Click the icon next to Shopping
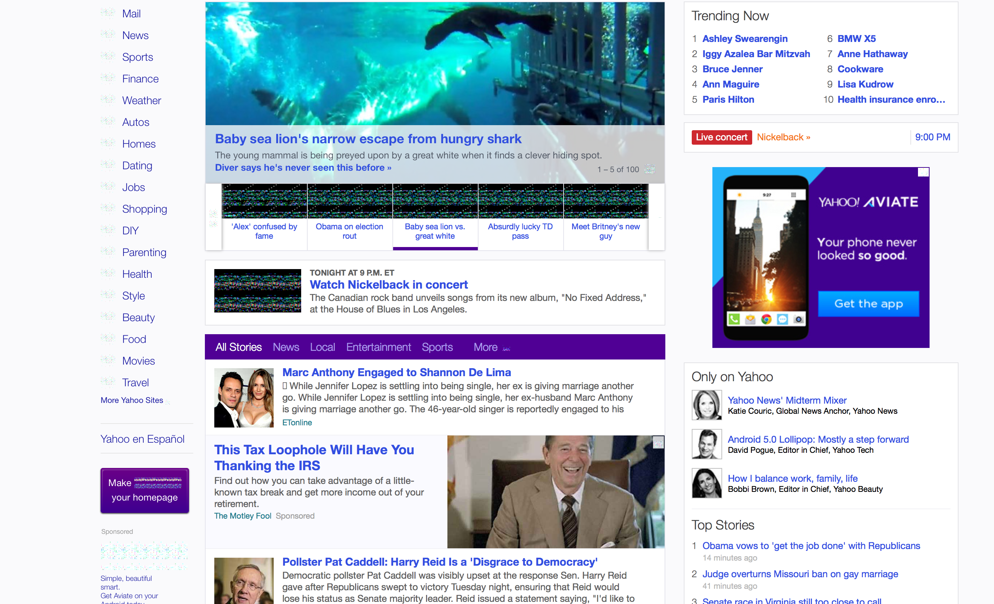994x604 pixels. click(x=108, y=209)
